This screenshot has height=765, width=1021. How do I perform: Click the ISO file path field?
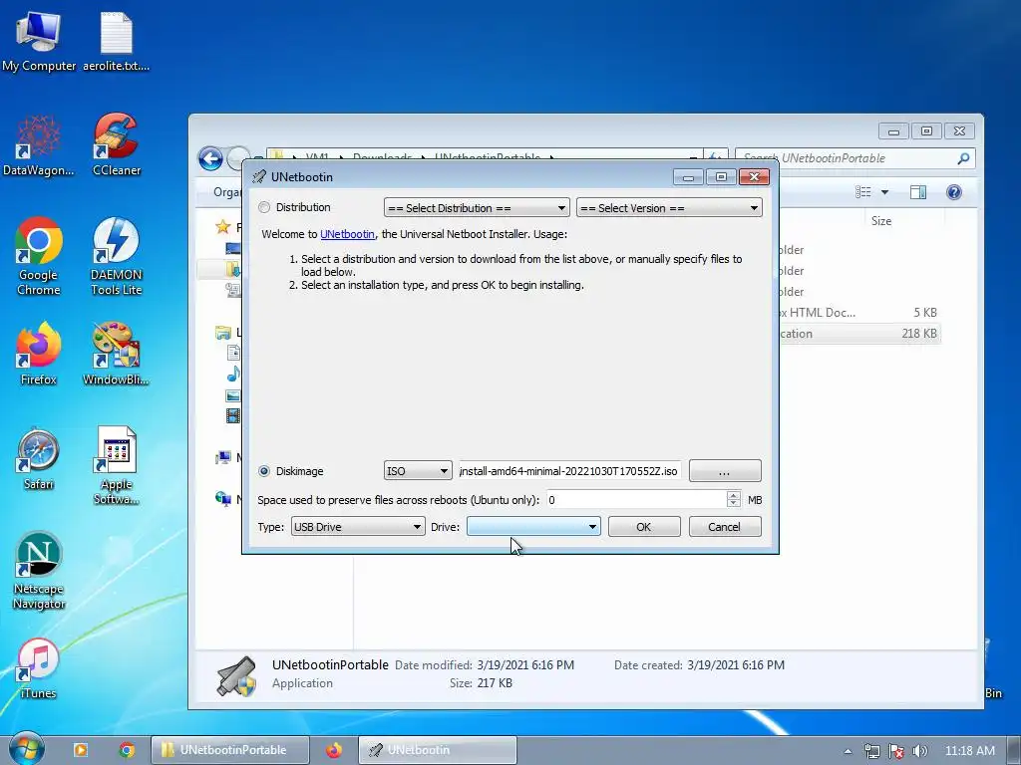coord(569,471)
